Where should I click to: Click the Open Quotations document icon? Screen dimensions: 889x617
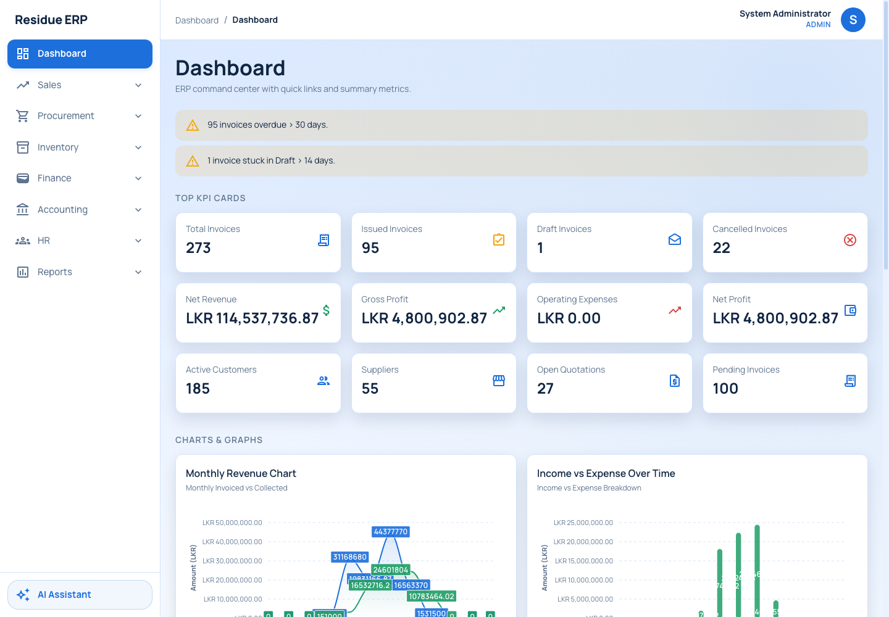click(675, 381)
